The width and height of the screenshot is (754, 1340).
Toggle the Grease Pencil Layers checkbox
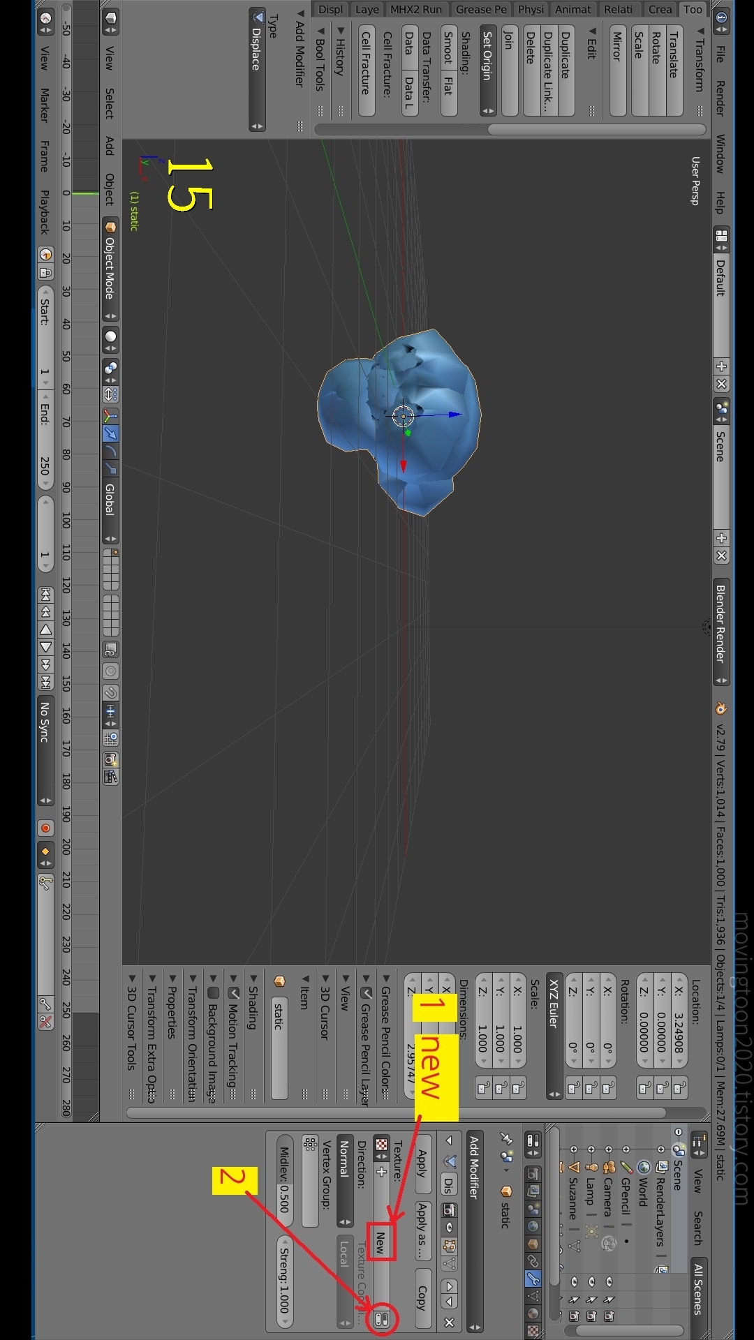(x=366, y=992)
